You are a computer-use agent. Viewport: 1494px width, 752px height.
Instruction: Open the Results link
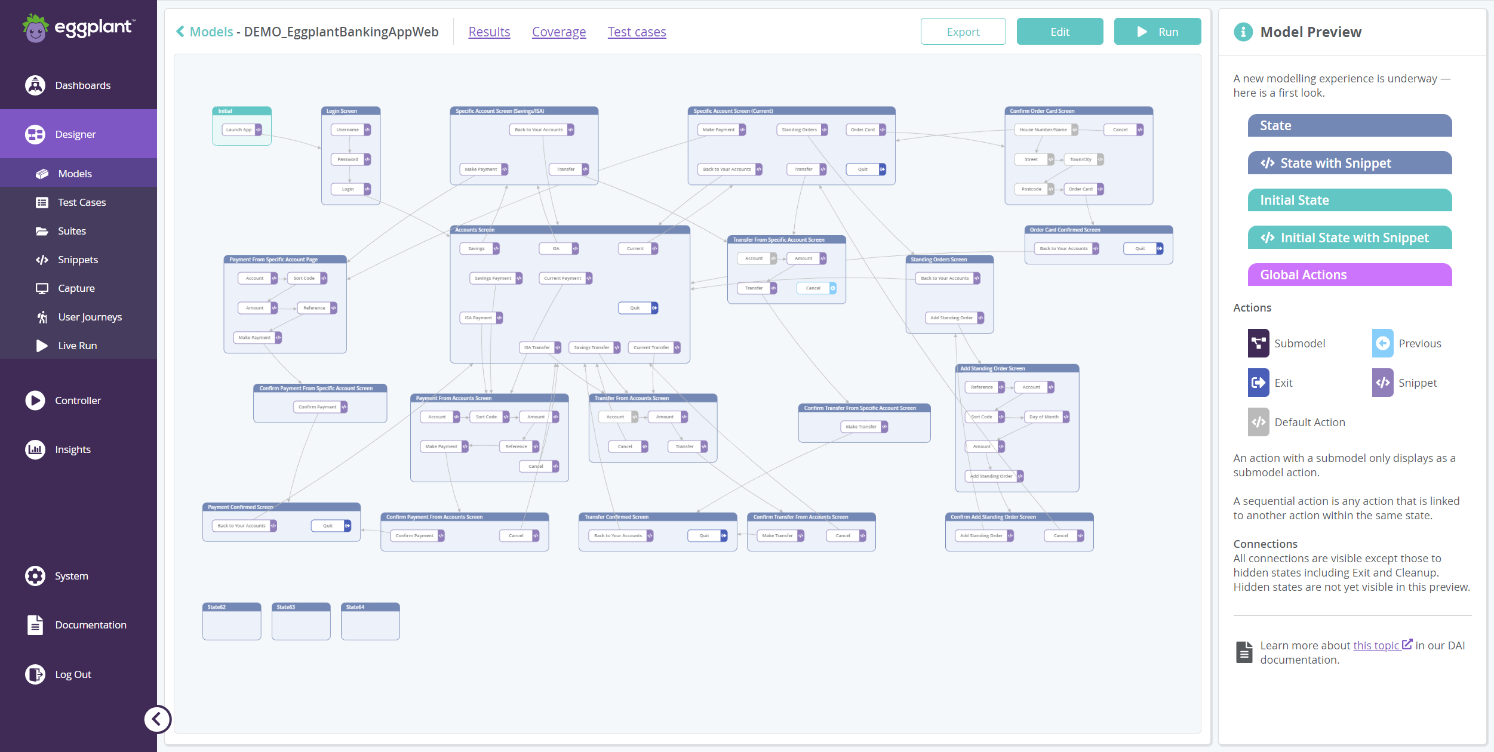(489, 32)
